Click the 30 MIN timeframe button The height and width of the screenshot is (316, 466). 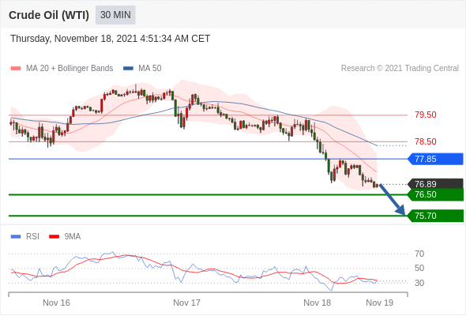(115, 15)
